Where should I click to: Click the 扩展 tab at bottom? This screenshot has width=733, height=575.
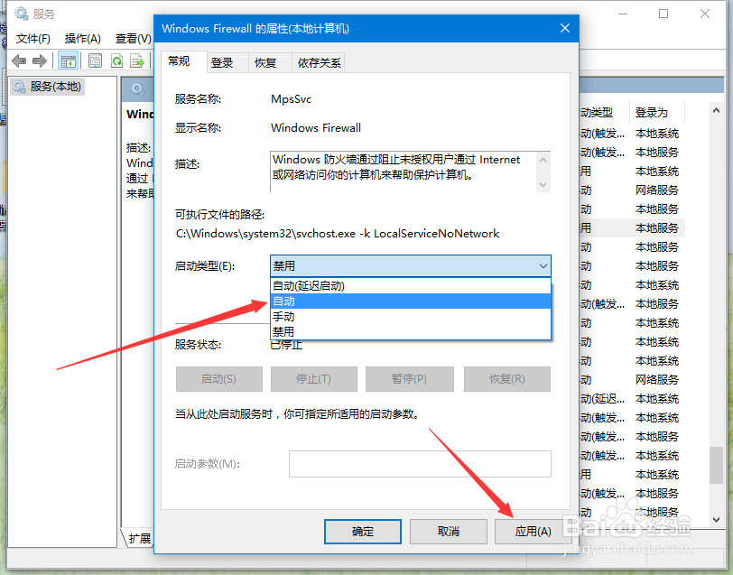(x=139, y=539)
